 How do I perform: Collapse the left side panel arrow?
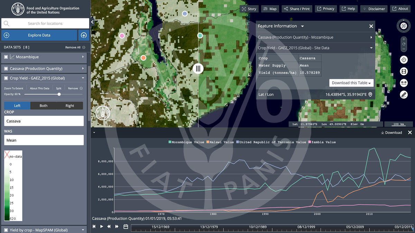pyautogui.click(x=92, y=22)
